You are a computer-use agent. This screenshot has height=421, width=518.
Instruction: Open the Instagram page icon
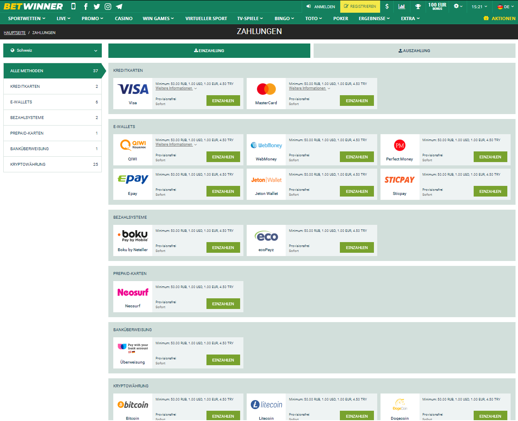tap(108, 6)
